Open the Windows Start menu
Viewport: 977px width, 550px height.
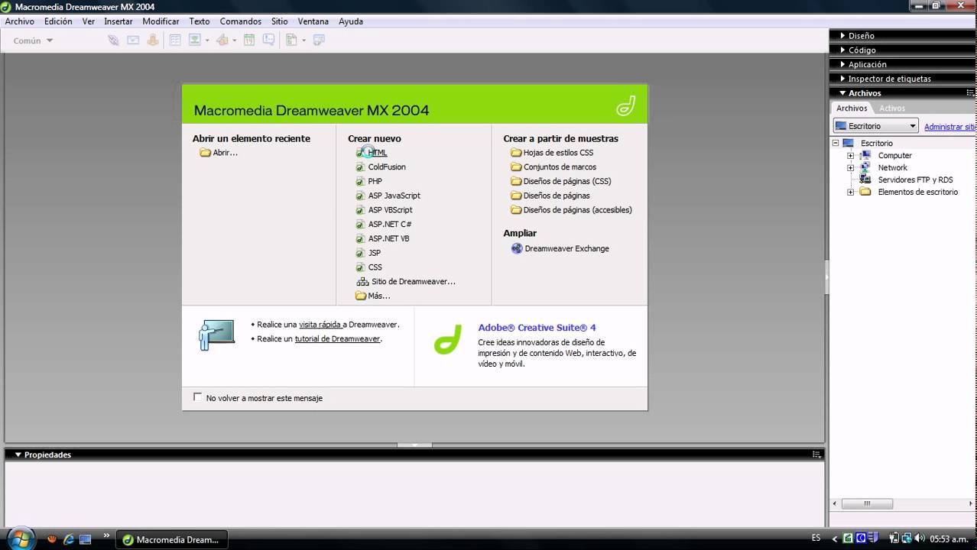(21, 539)
